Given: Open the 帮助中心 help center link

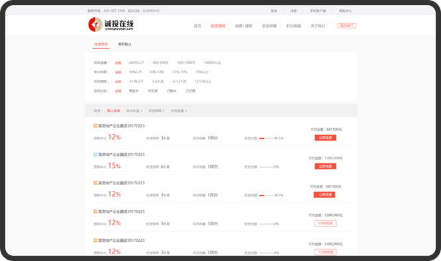Looking at the screenshot, I should pos(345,11).
